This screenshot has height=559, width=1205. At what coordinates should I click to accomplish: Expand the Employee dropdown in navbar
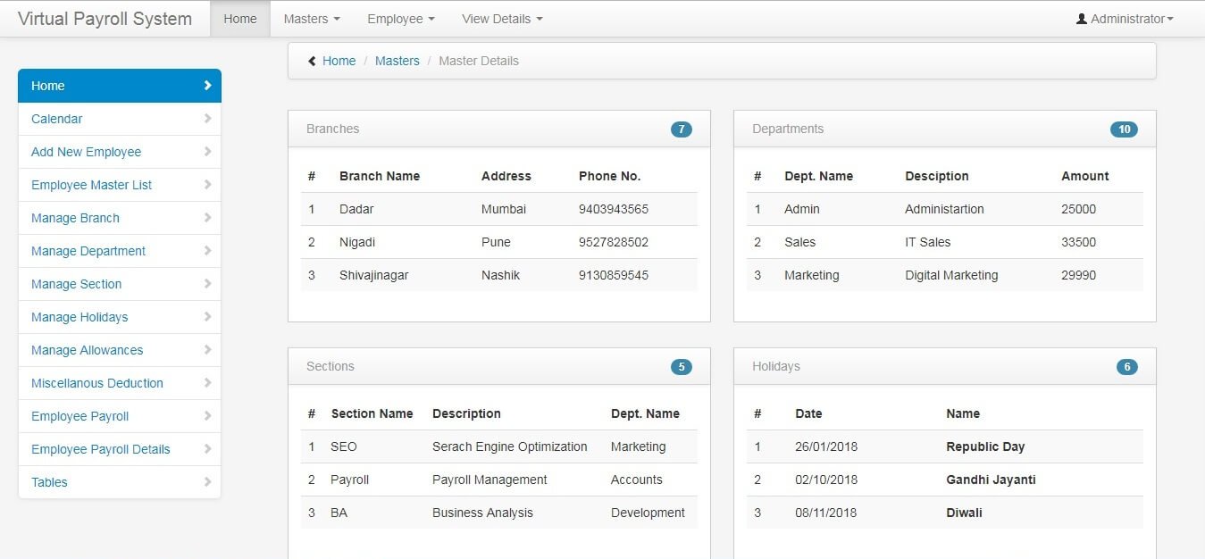tap(400, 19)
